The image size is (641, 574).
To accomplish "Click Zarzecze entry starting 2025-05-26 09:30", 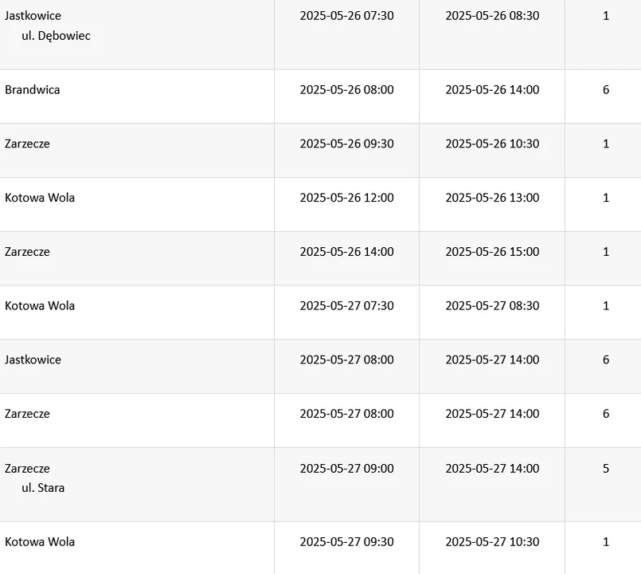I will (x=28, y=144).
